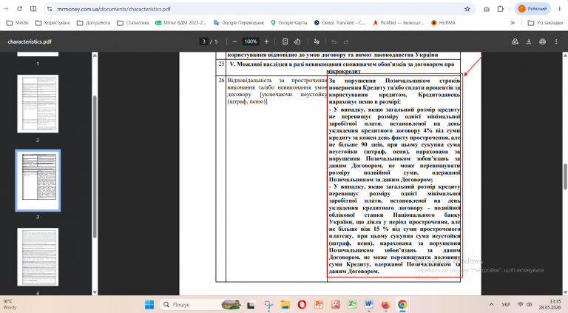This screenshot has width=568, height=313.
Task: Click thumbnail panel scroll up arrow
Action: tap(95, 55)
